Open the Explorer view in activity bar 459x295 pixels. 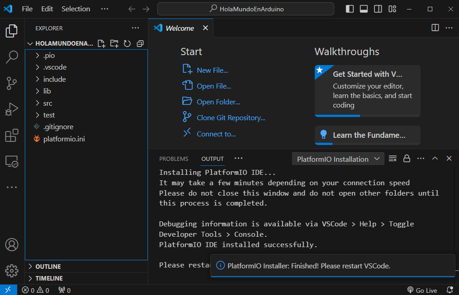pyautogui.click(x=12, y=31)
